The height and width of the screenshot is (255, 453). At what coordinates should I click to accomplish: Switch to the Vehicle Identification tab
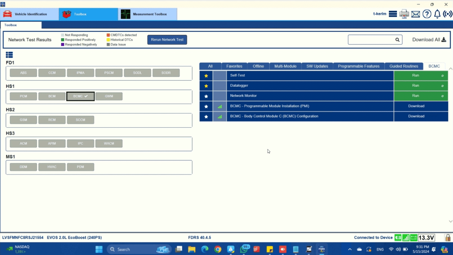point(29,14)
